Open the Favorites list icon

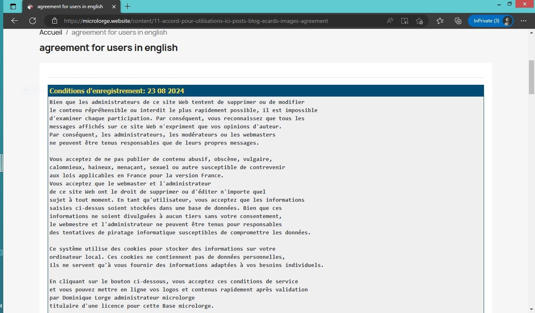point(440,21)
